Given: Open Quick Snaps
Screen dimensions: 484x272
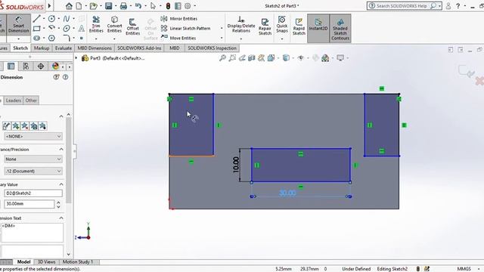Looking at the screenshot, I should pyautogui.click(x=282, y=25).
